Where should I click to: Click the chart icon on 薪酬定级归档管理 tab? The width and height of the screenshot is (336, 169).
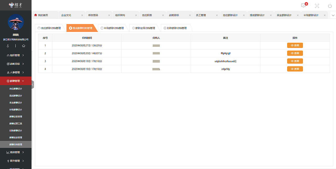pyautogui.click(x=133, y=28)
